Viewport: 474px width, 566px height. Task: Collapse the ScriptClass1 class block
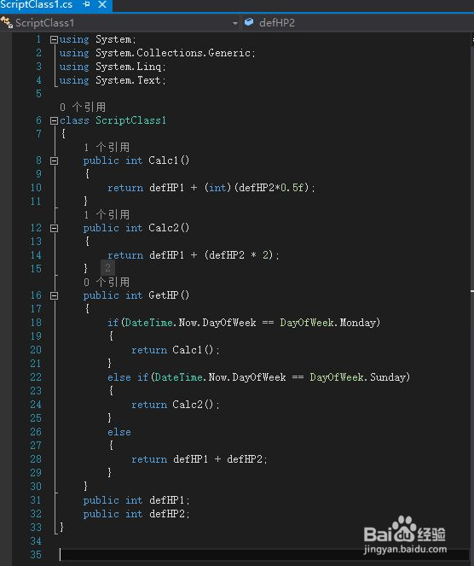point(54,120)
